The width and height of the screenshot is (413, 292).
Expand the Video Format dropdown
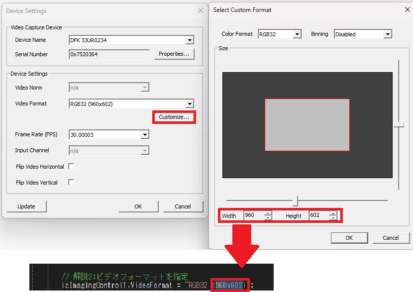click(x=189, y=104)
